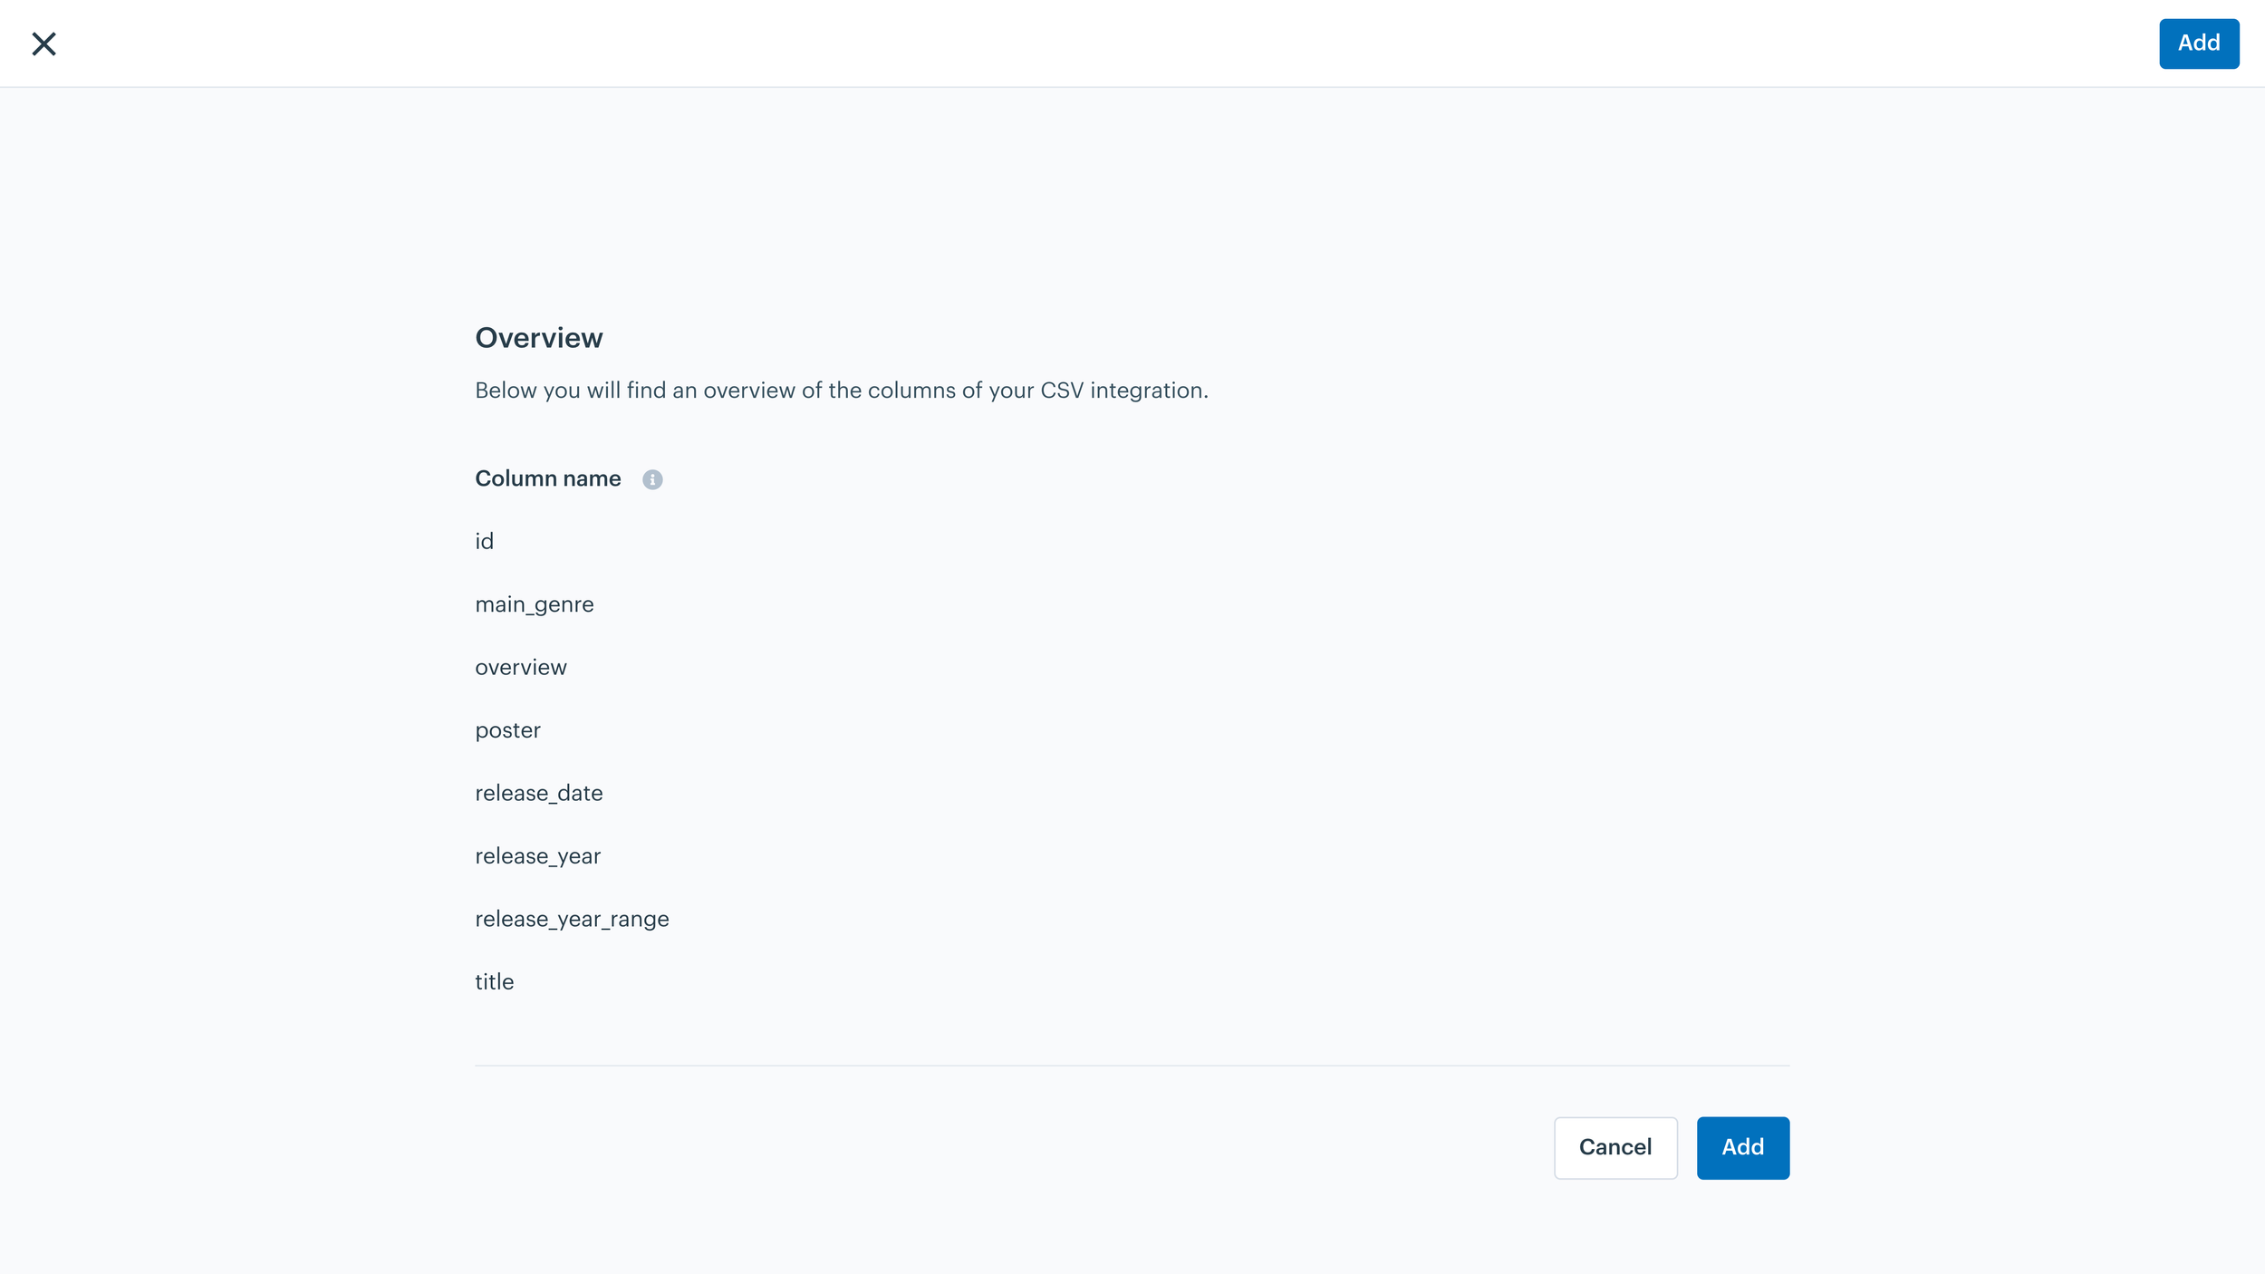Open the Column name info icon
Screen dimensions: 2265x1274
(x=652, y=479)
